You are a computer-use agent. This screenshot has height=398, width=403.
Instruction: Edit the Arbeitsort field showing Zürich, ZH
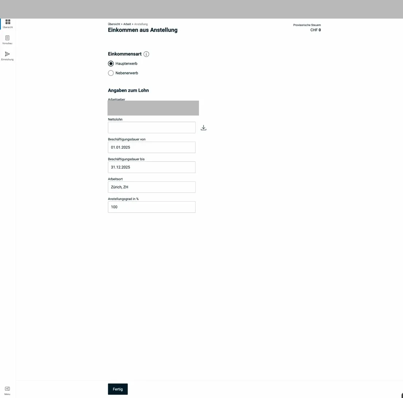click(x=152, y=187)
